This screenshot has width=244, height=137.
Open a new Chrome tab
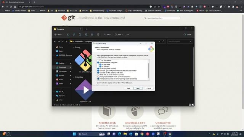point(34,2)
